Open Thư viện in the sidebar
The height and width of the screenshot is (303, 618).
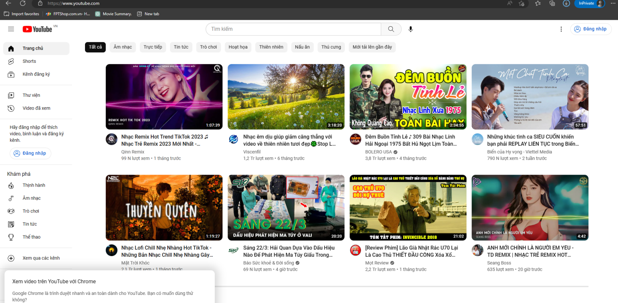(x=36, y=95)
